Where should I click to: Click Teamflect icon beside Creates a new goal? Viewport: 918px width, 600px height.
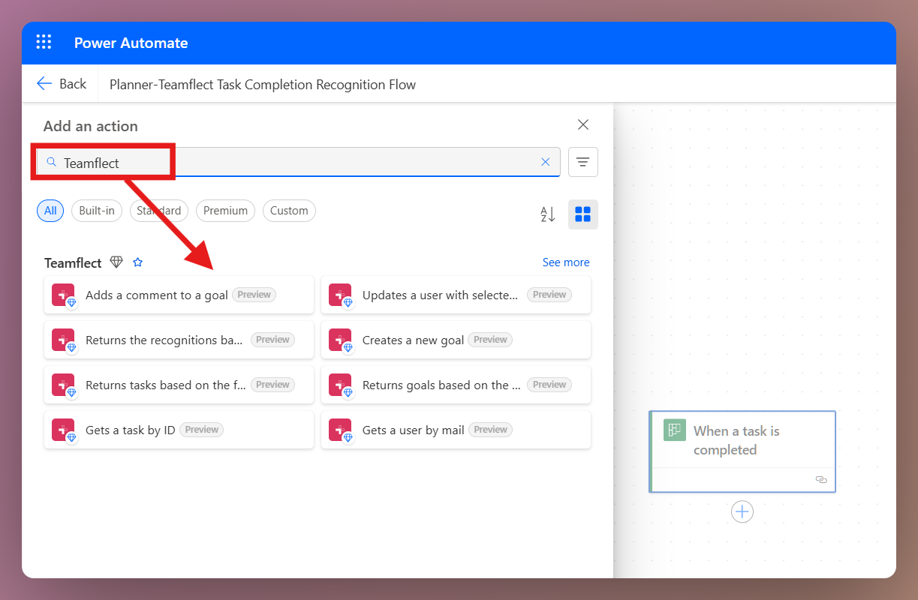(340, 340)
